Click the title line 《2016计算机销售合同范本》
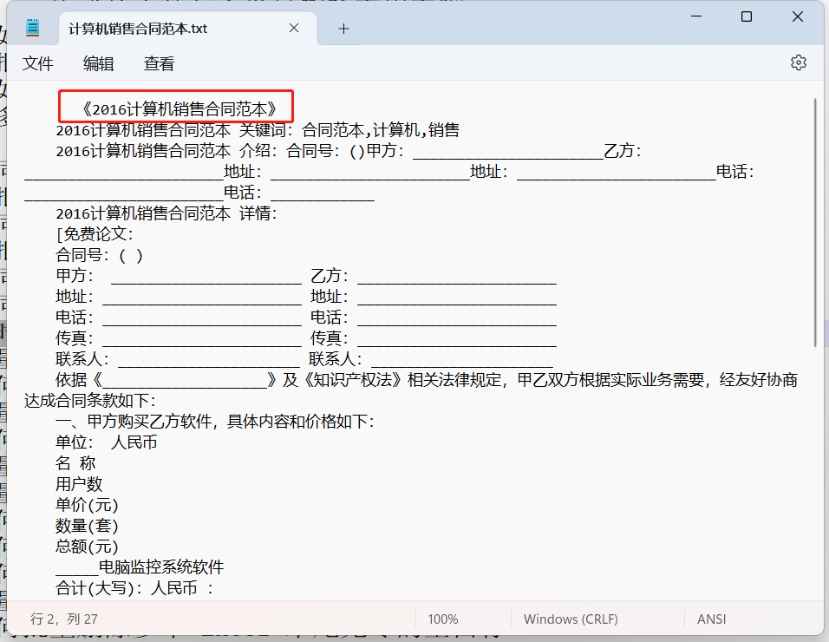Screen dimensions: 829x642 [178, 108]
